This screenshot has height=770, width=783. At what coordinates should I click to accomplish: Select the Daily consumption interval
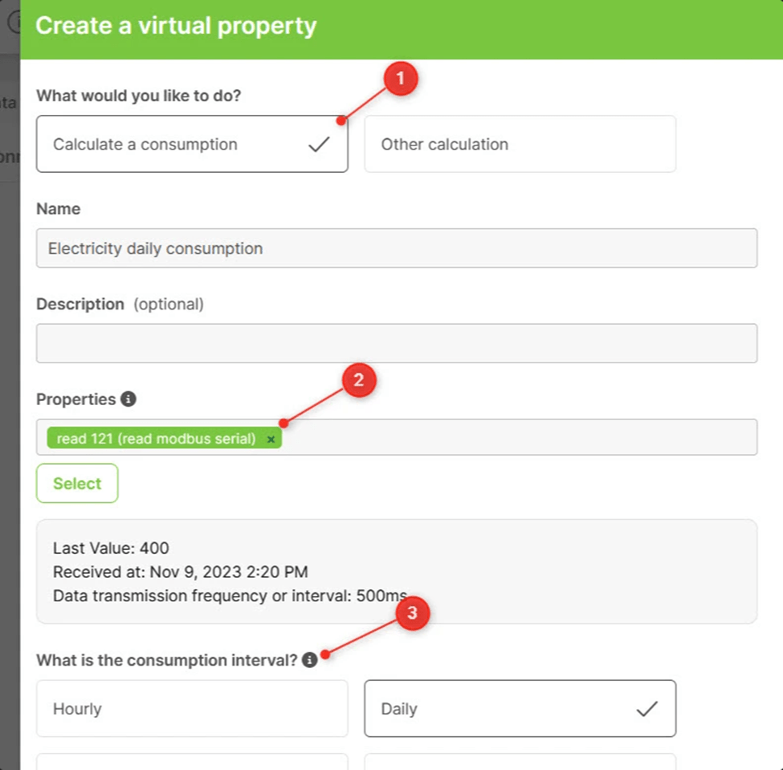click(x=520, y=709)
